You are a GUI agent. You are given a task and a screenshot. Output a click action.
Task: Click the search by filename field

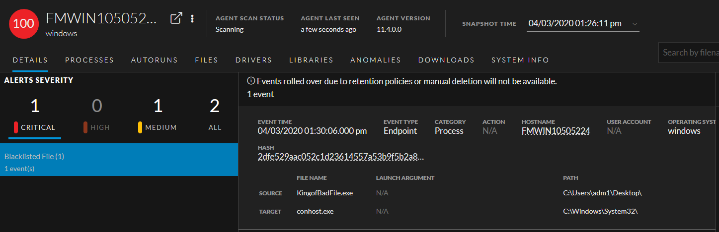click(x=690, y=53)
